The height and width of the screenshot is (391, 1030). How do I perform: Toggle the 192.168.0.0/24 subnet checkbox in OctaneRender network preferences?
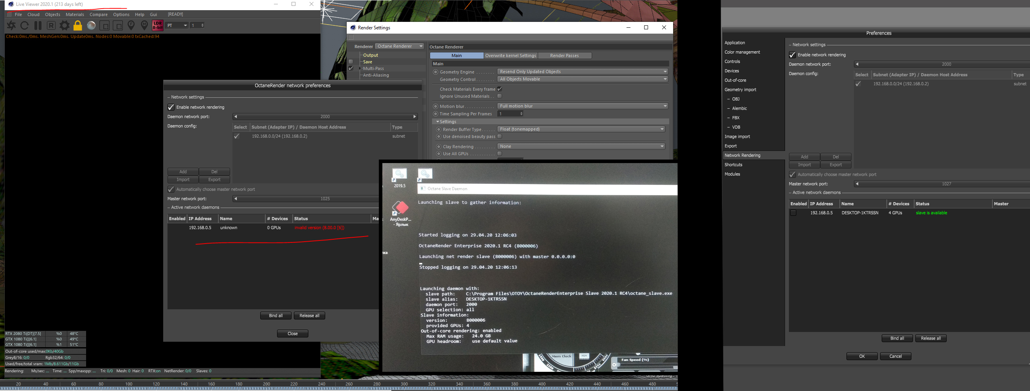point(237,136)
